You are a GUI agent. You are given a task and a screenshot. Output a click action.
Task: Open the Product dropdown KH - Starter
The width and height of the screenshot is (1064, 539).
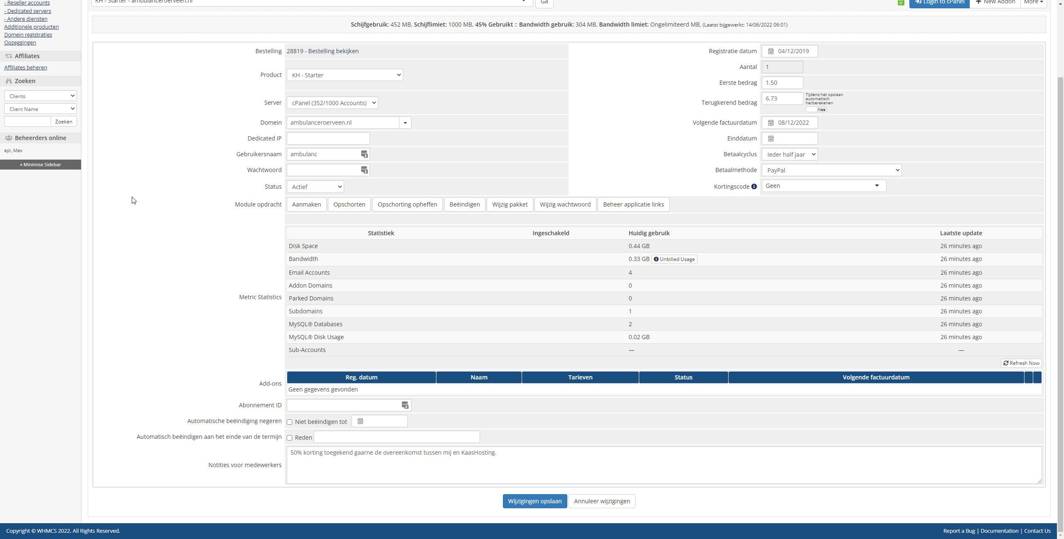tap(345, 75)
